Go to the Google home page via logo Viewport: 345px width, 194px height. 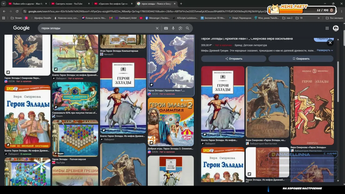21,28
